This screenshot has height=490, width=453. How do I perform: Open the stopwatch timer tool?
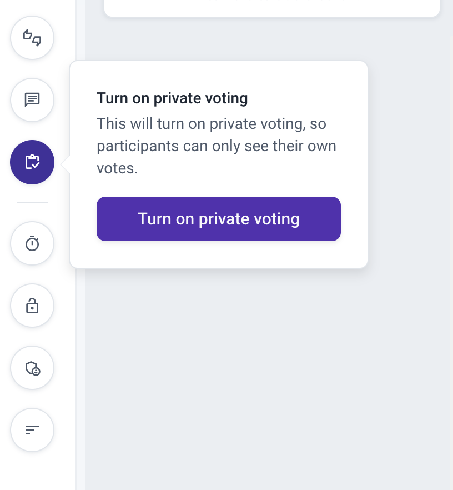(x=32, y=243)
